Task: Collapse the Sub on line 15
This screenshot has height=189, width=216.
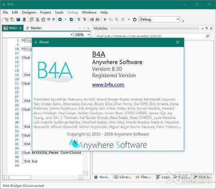Action: pyautogui.click(x=23, y=58)
